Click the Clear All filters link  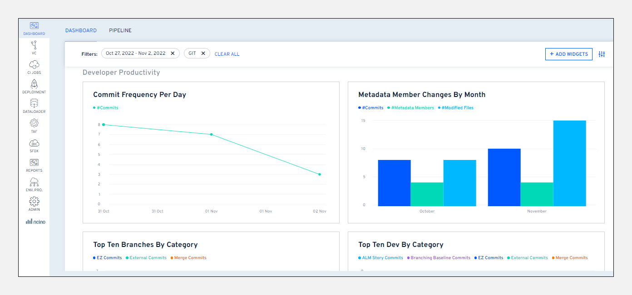coord(227,54)
